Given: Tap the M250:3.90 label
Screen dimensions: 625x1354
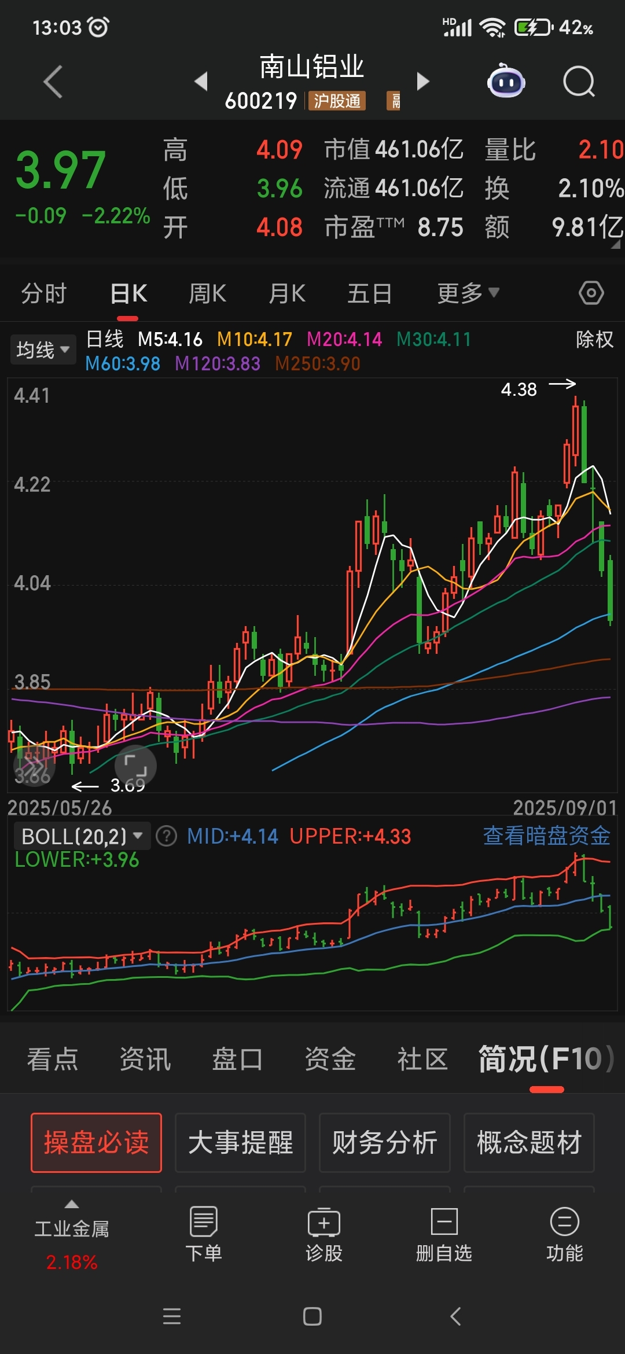Looking at the screenshot, I should [x=318, y=363].
